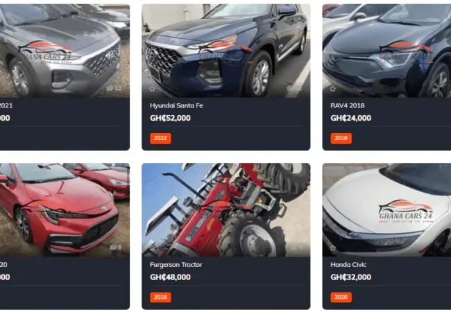Click the GH₵48,000 price on tractor card
This screenshot has height=312, width=451.
pyautogui.click(x=170, y=277)
